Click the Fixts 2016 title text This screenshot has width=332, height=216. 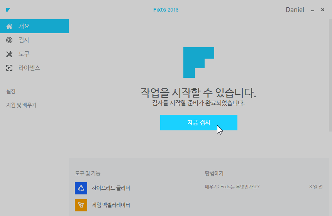click(166, 10)
